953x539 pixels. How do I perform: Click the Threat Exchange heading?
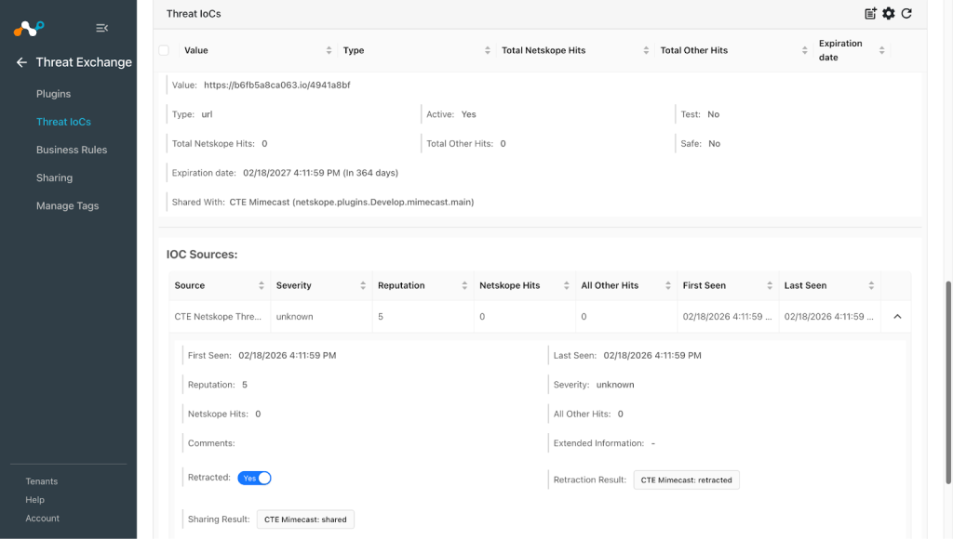point(84,62)
